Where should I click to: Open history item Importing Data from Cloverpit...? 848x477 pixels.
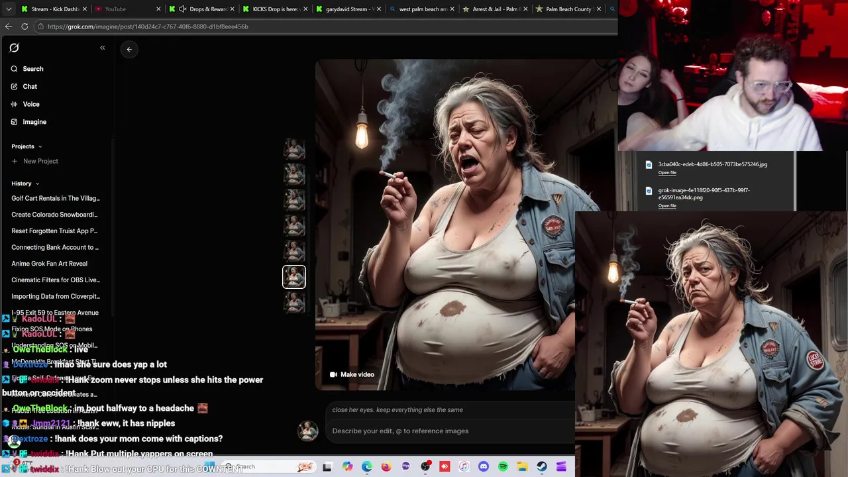pyautogui.click(x=56, y=296)
